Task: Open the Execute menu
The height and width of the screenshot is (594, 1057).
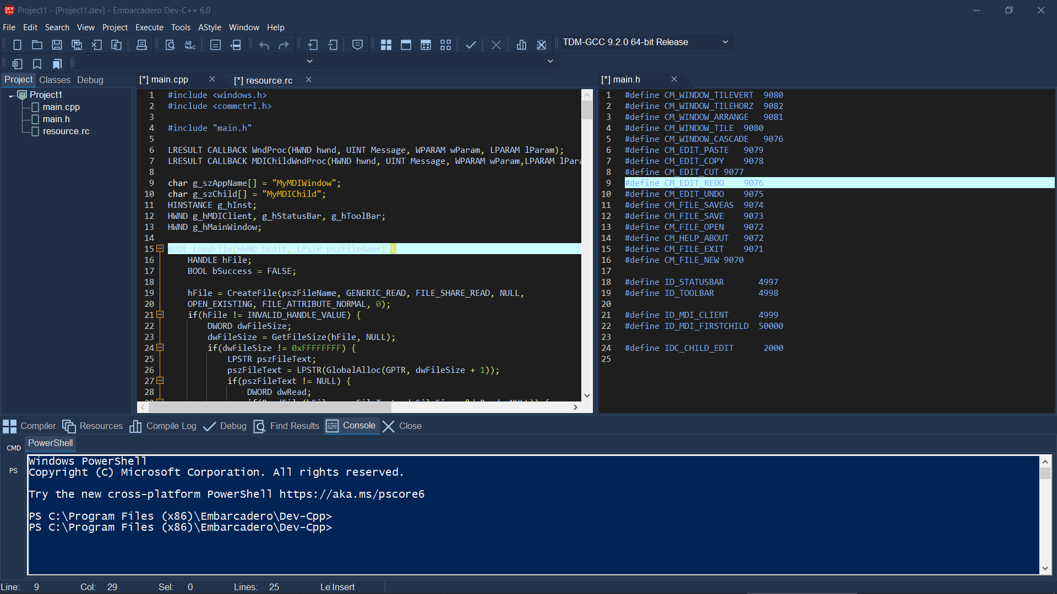Action: (x=149, y=27)
